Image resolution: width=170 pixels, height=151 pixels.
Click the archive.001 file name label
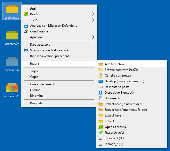click(12, 96)
